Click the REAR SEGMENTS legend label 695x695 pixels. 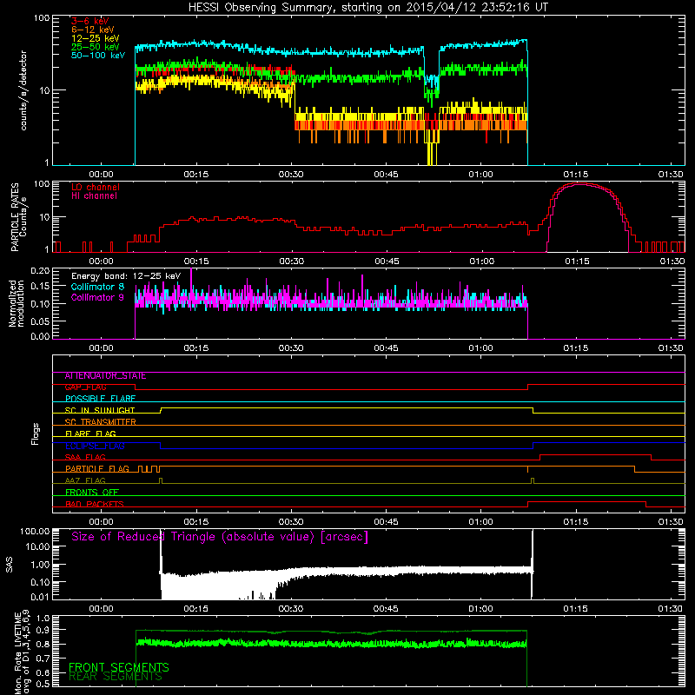pos(116,677)
